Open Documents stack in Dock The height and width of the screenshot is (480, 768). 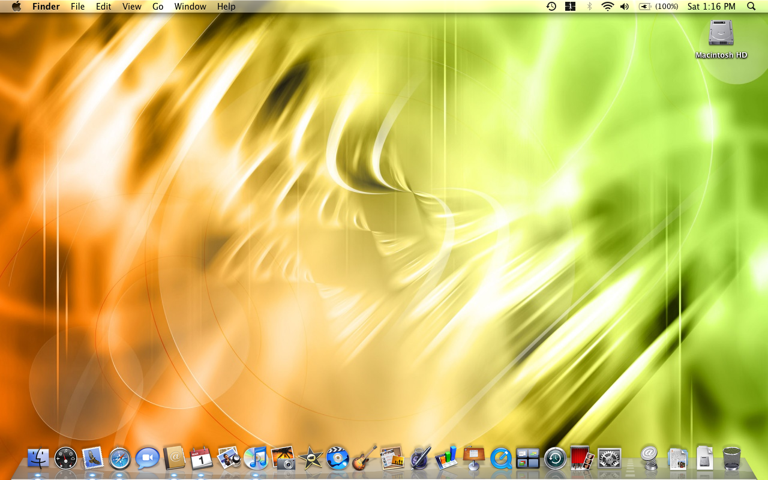[678, 459]
